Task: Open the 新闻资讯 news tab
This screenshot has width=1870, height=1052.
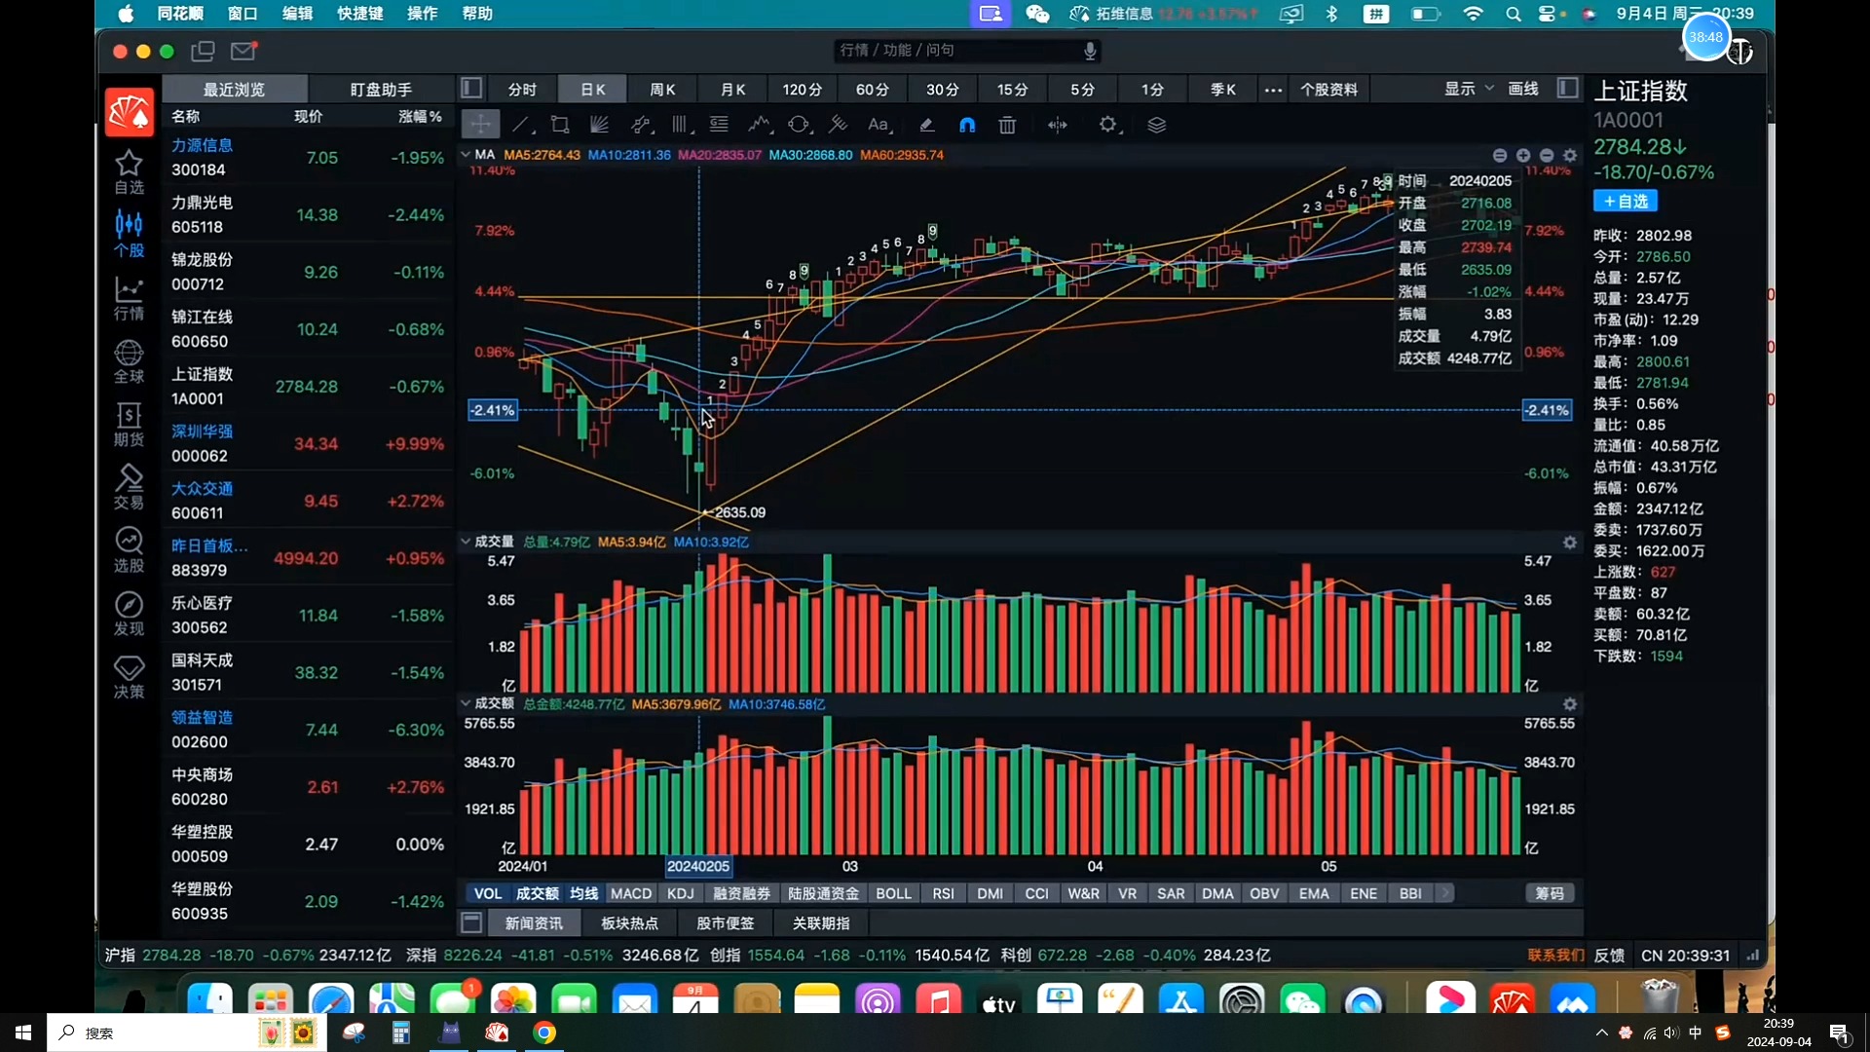Action: tap(534, 922)
